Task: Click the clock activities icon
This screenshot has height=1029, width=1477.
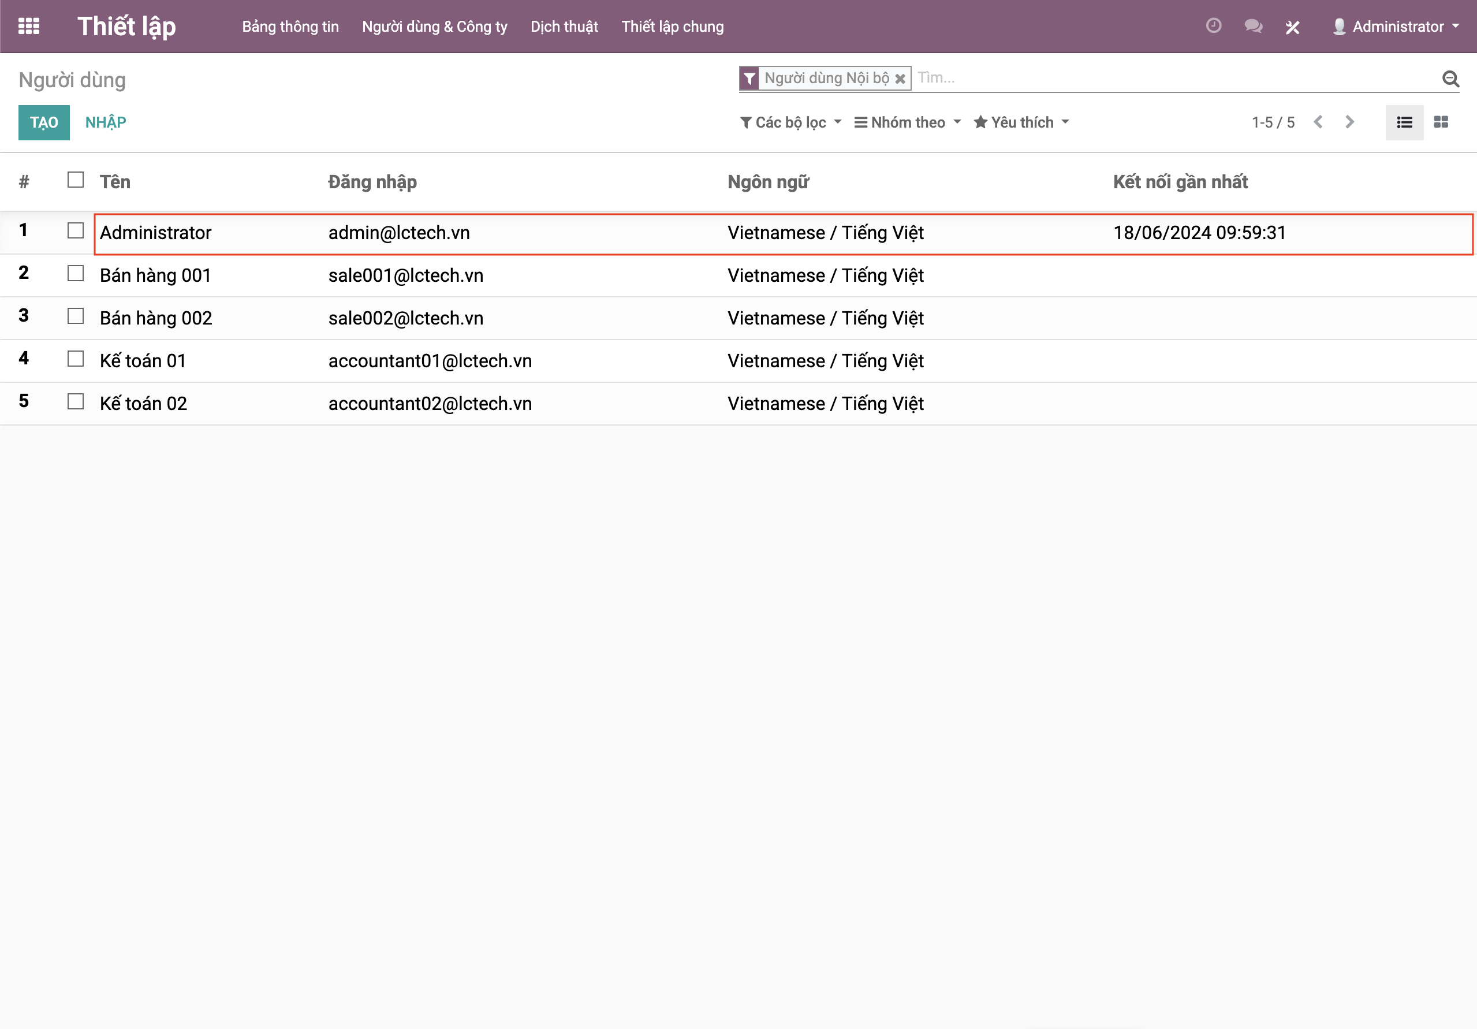Action: pos(1213,26)
